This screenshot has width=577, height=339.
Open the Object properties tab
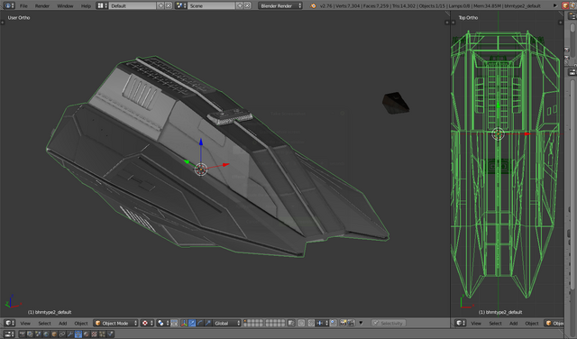(54, 334)
